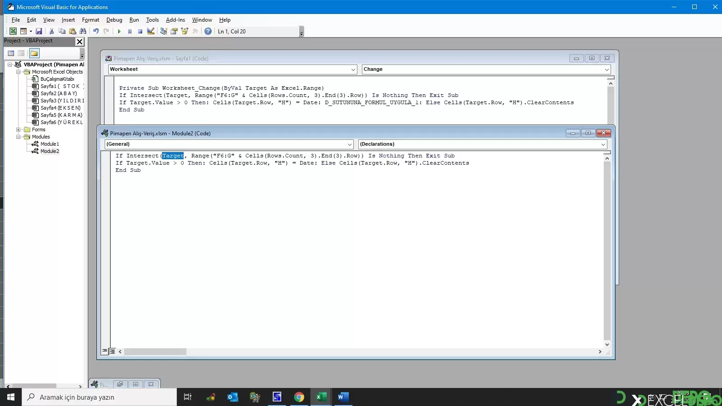This screenshot has width=722, height=406.
Task: Click the Paste clipboard icon
Action: pos(72,31)
